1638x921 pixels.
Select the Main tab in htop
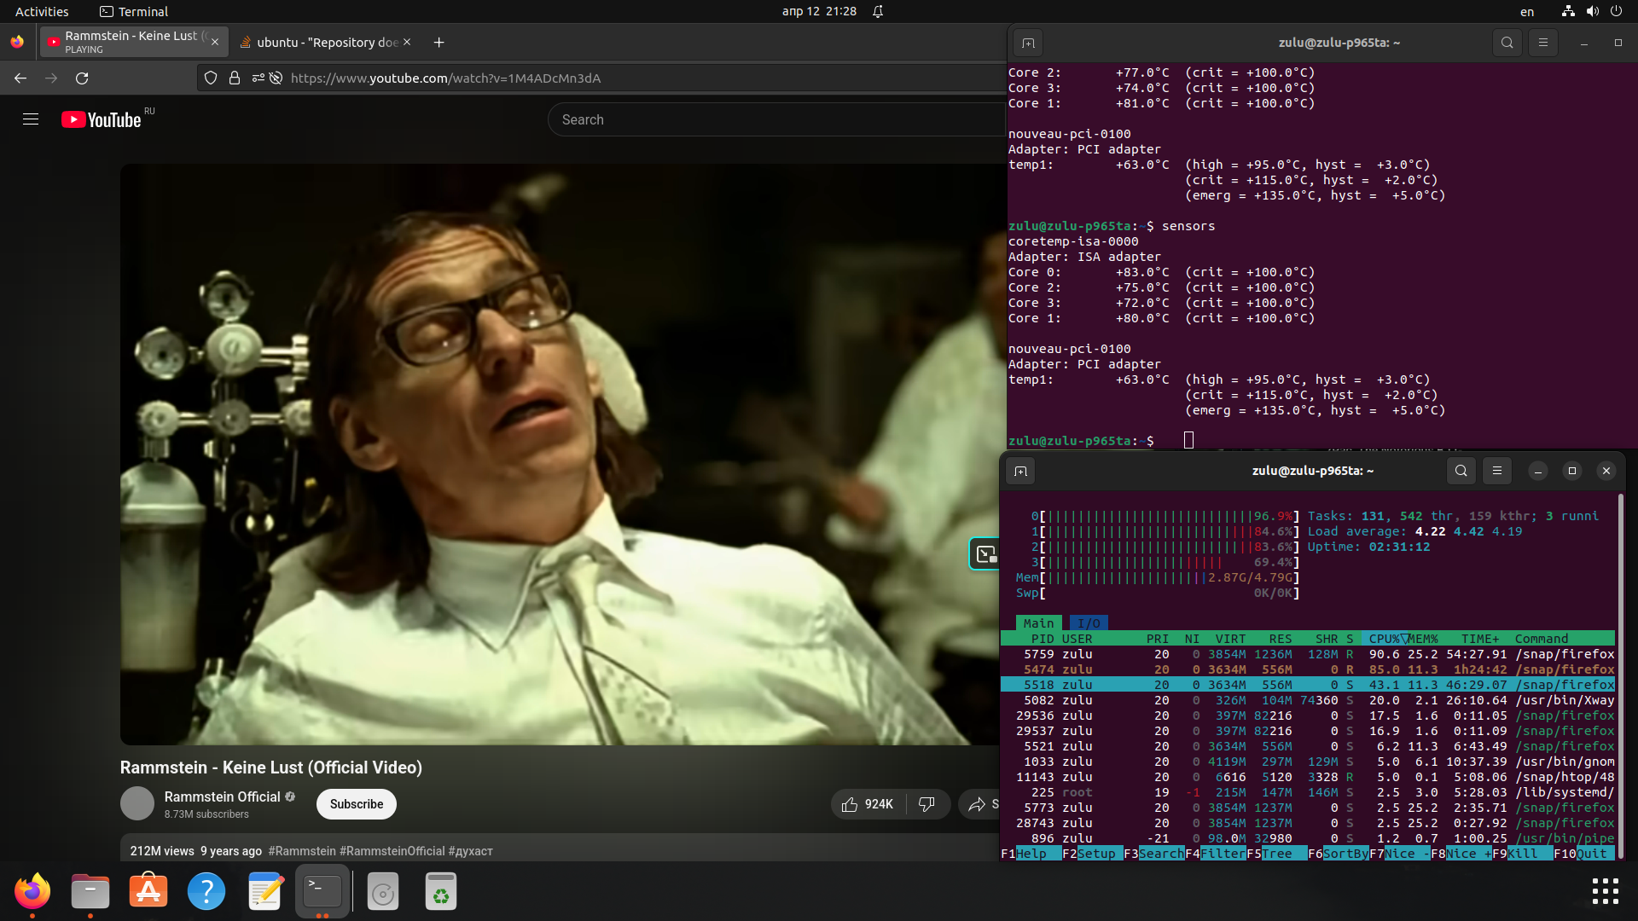pos(1038,623)
